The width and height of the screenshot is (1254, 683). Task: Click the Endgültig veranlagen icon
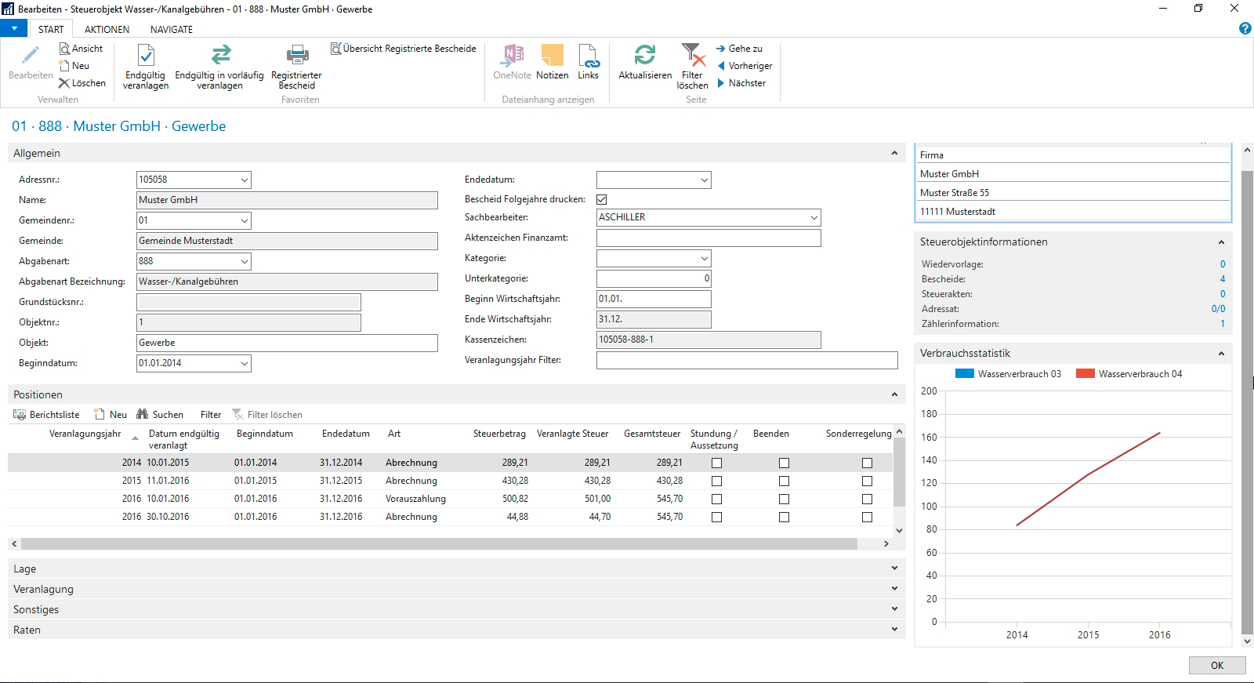coord(146,56)
